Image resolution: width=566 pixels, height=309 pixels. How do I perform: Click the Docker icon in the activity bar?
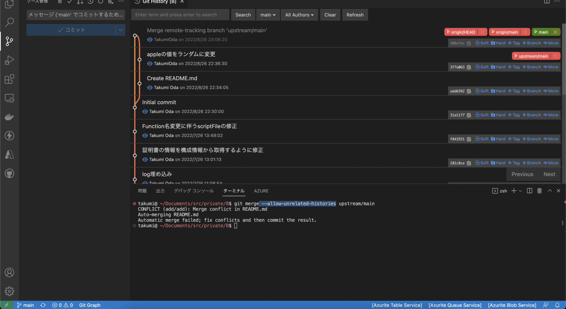pos(9,117)
